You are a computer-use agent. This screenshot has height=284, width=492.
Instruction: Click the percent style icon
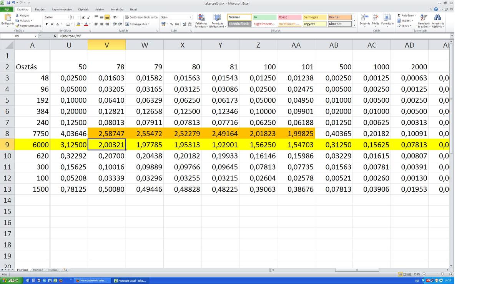point(171,24)
